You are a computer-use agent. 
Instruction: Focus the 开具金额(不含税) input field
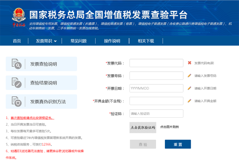coord(157,101)
